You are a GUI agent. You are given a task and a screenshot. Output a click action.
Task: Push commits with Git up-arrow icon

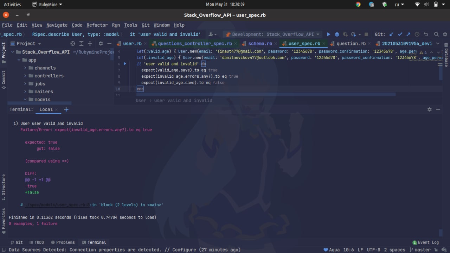coord(408,34)
